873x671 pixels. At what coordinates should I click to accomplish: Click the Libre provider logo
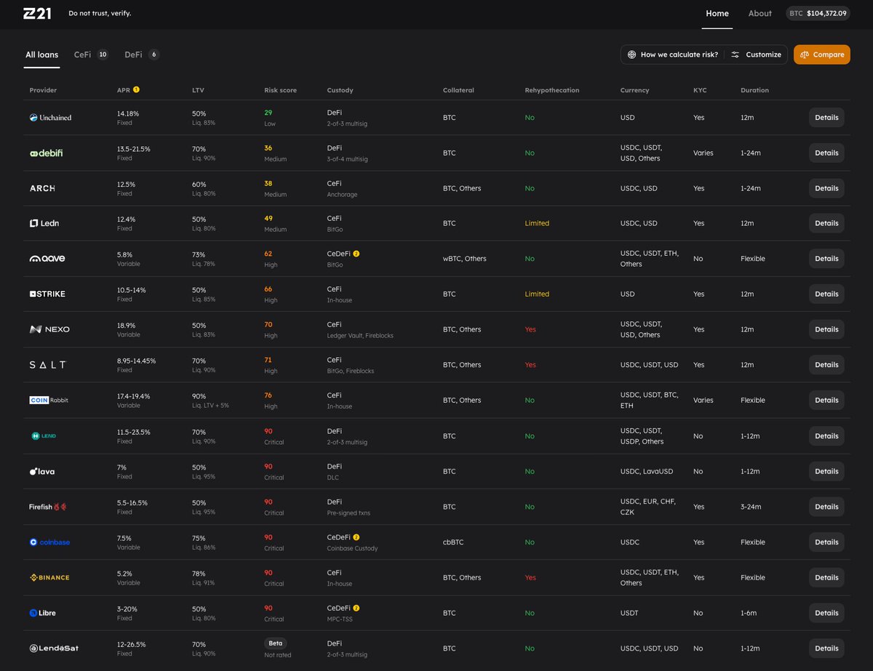pyautogui.click(x=42, y=613)
